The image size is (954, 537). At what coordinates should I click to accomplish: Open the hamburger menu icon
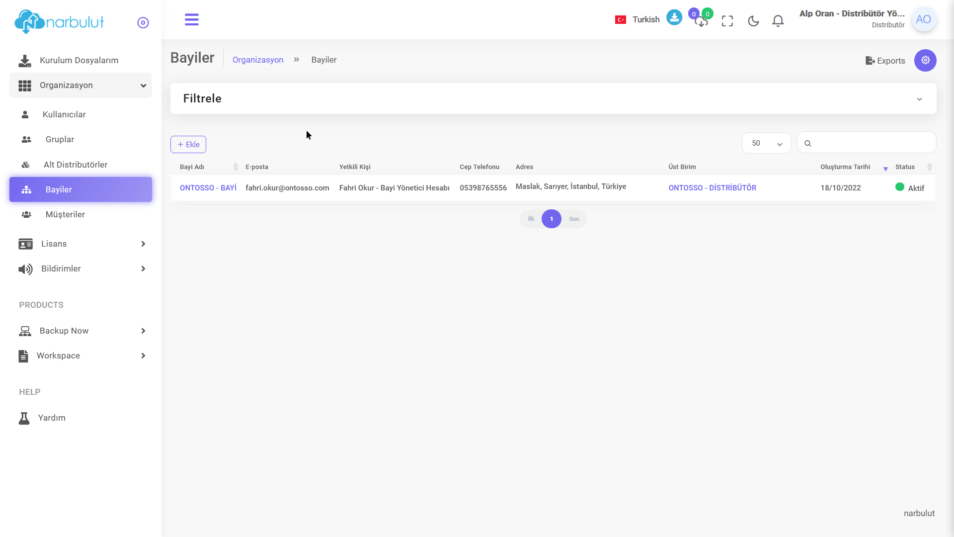click(192, 20)
